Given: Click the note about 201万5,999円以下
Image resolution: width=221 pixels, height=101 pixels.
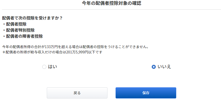Looking at the screenshot, I should pyautogui.click(x=52, y=52).
